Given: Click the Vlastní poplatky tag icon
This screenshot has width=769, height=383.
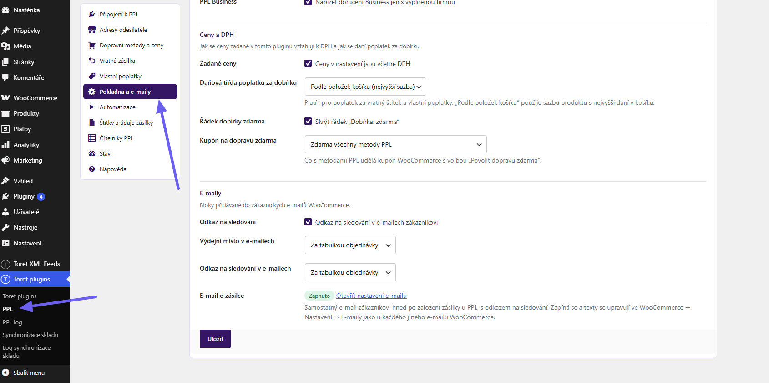Looking at the screenshot, I should (x=92, y=76).
